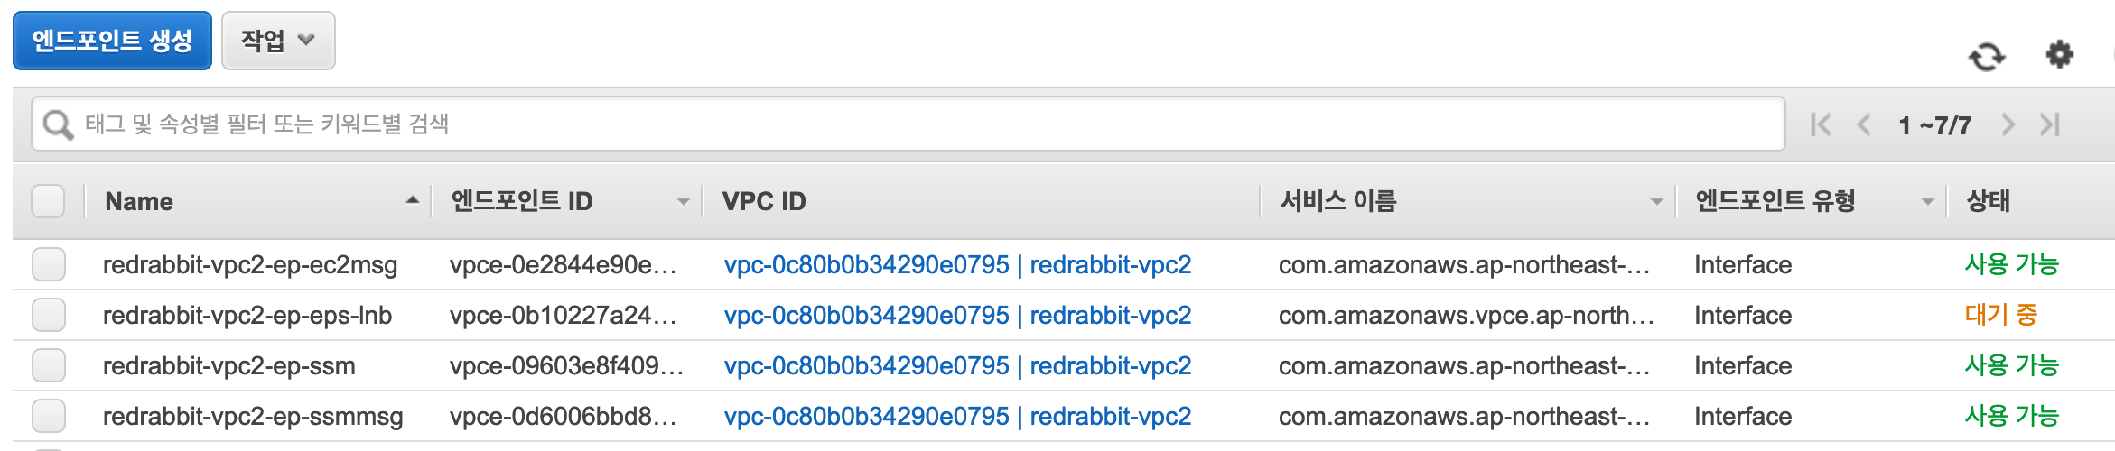Click the search magnifier icon
This screenshot has width=2115, height=451.
pos(58,124)
